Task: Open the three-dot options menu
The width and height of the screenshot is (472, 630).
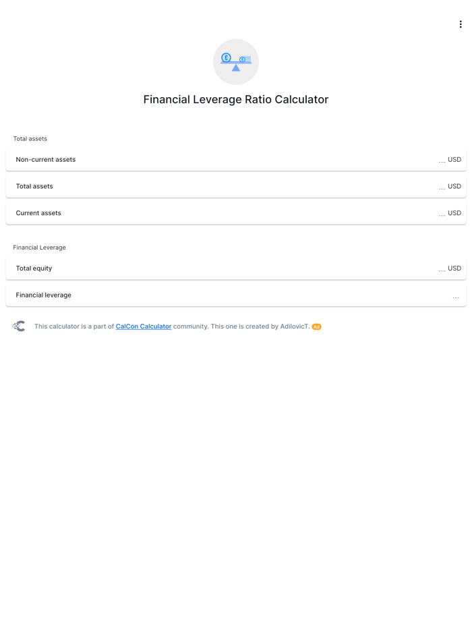Action: (x=461, y=24)
